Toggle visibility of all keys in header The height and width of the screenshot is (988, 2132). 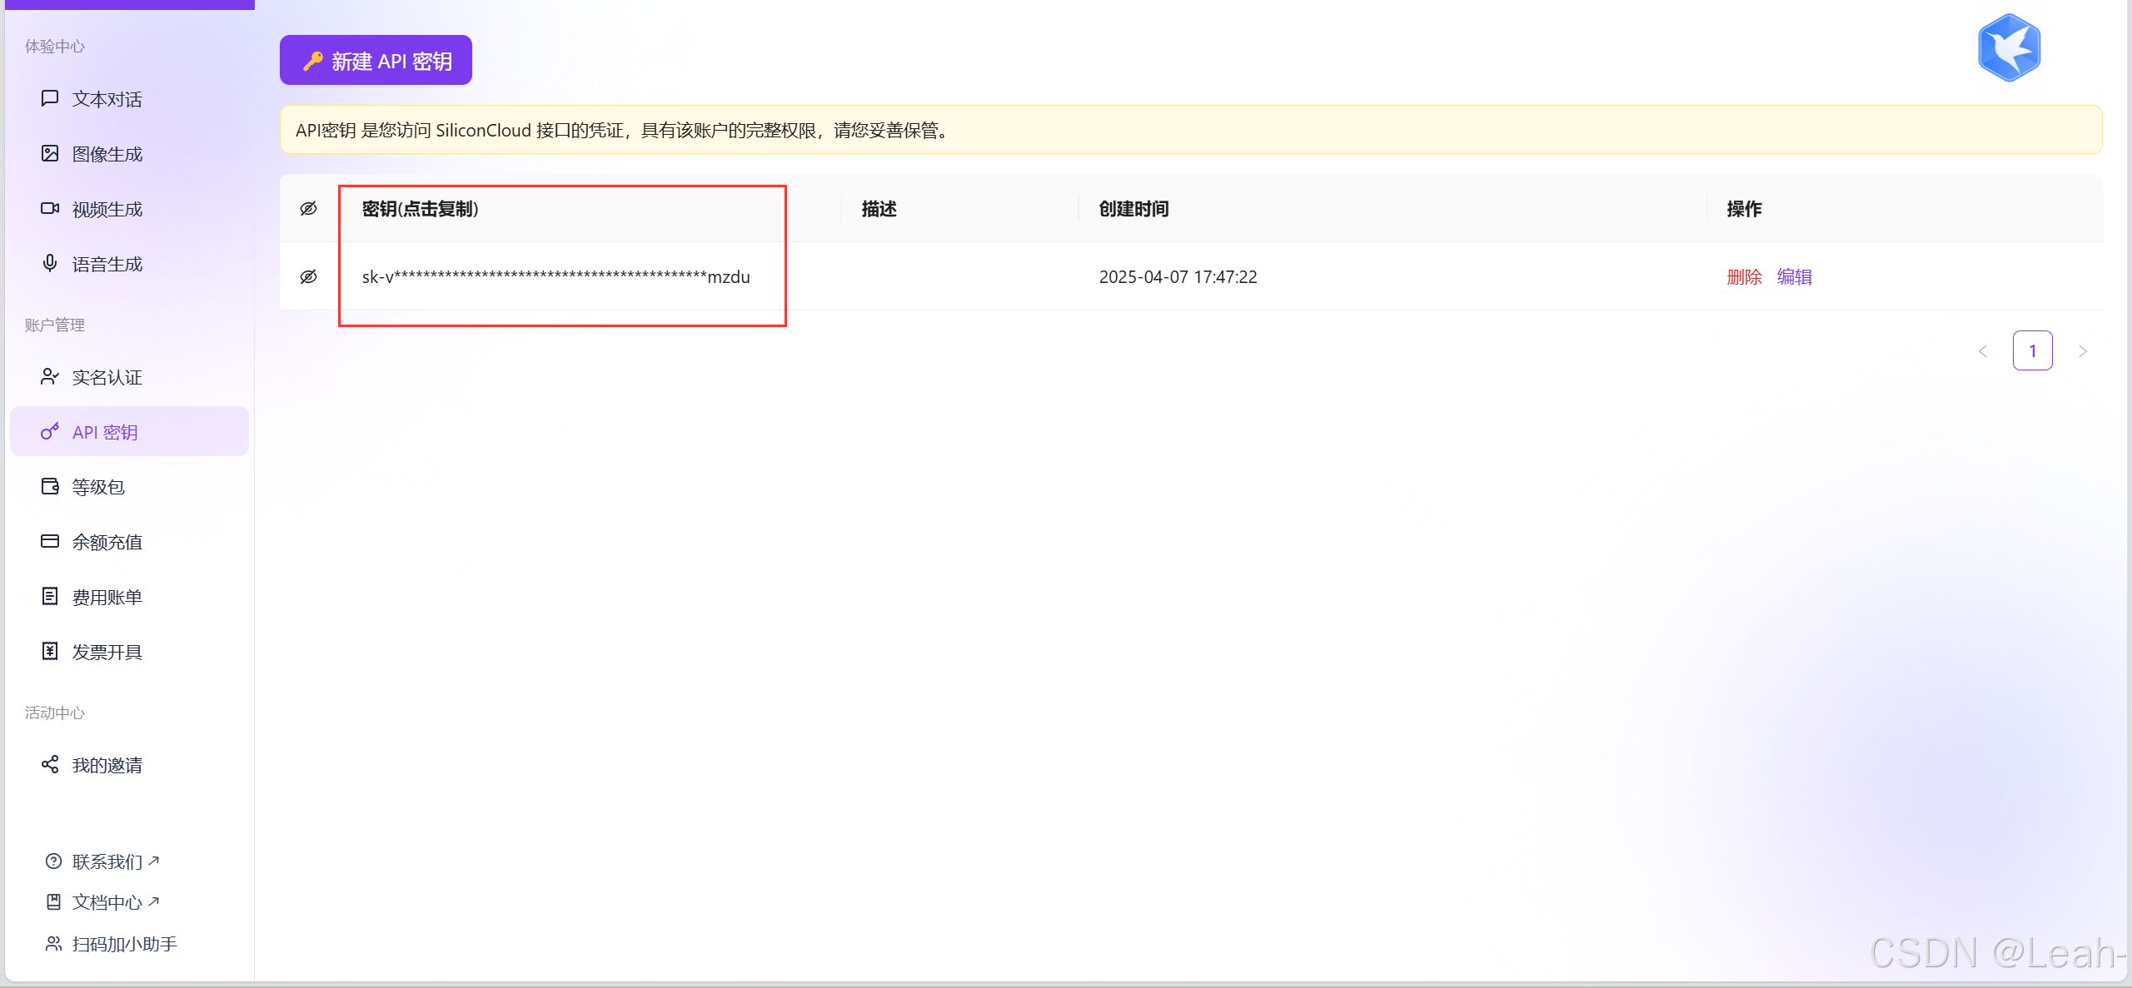308,208
